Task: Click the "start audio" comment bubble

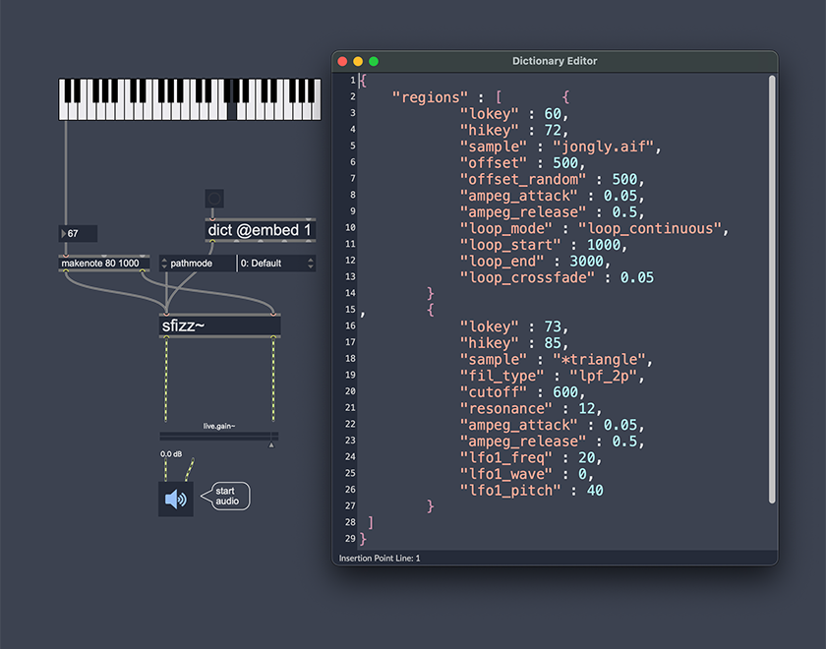Action: (228, 497)
